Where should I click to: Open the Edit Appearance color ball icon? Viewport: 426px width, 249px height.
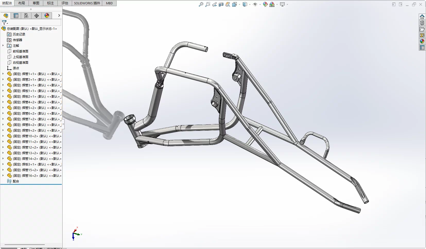[x=265, y=4]
